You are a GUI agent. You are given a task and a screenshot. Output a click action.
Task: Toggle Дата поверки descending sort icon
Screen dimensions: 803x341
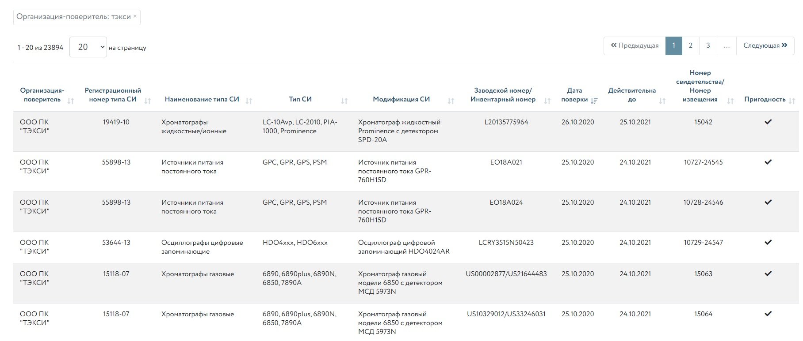tap(594, 101)
